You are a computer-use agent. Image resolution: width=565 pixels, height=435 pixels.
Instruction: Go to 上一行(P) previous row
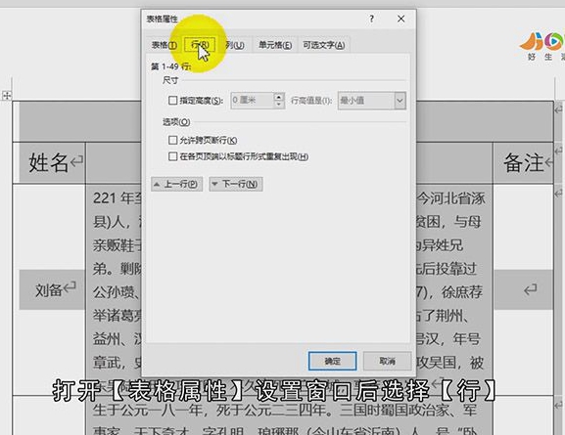176,184
